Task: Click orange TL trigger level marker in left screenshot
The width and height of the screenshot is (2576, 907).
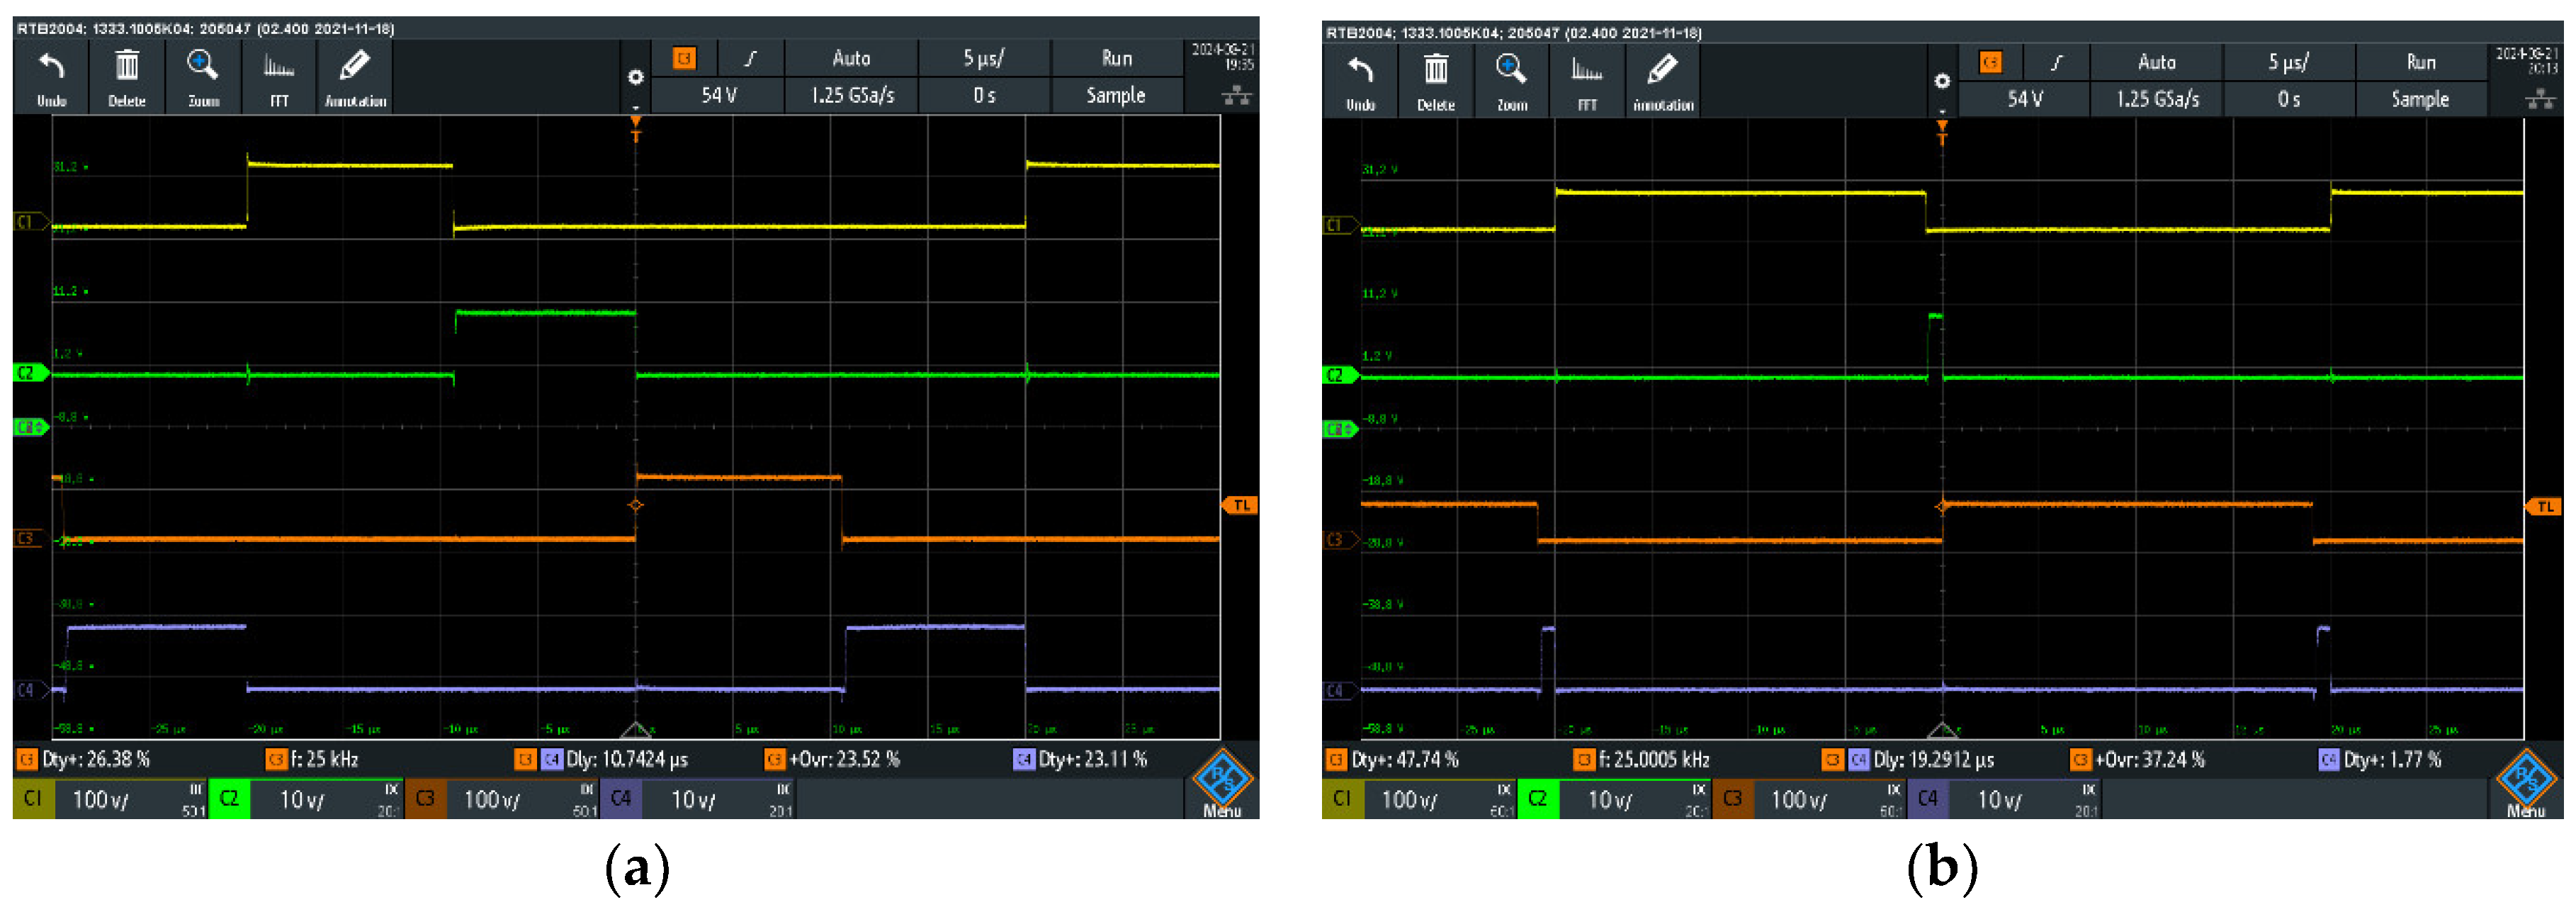Action: tap(1240, 505)
